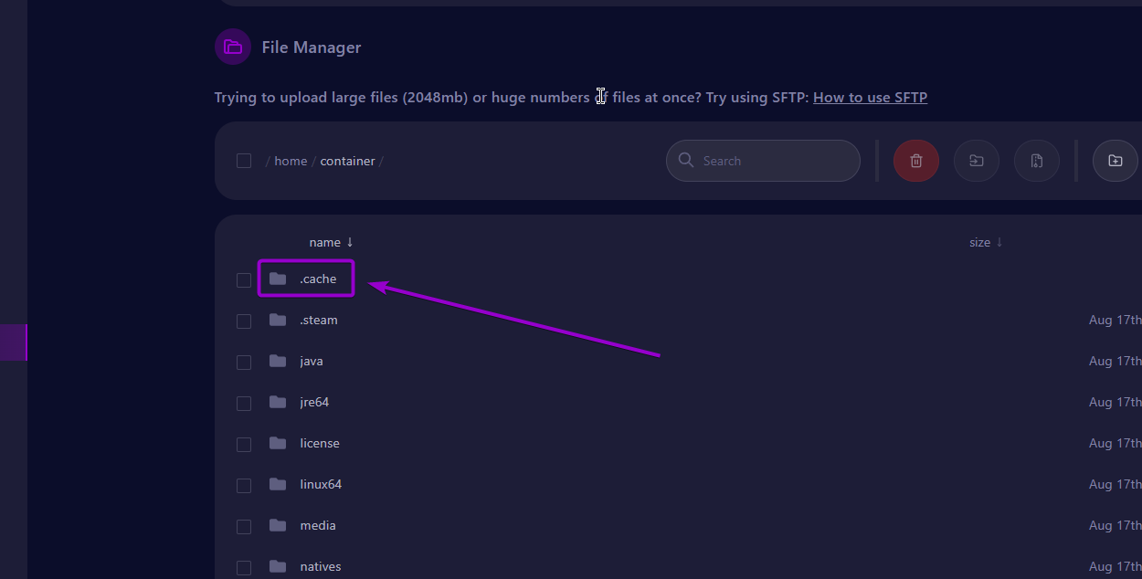Open the java folder name

(x=312, y=362)
